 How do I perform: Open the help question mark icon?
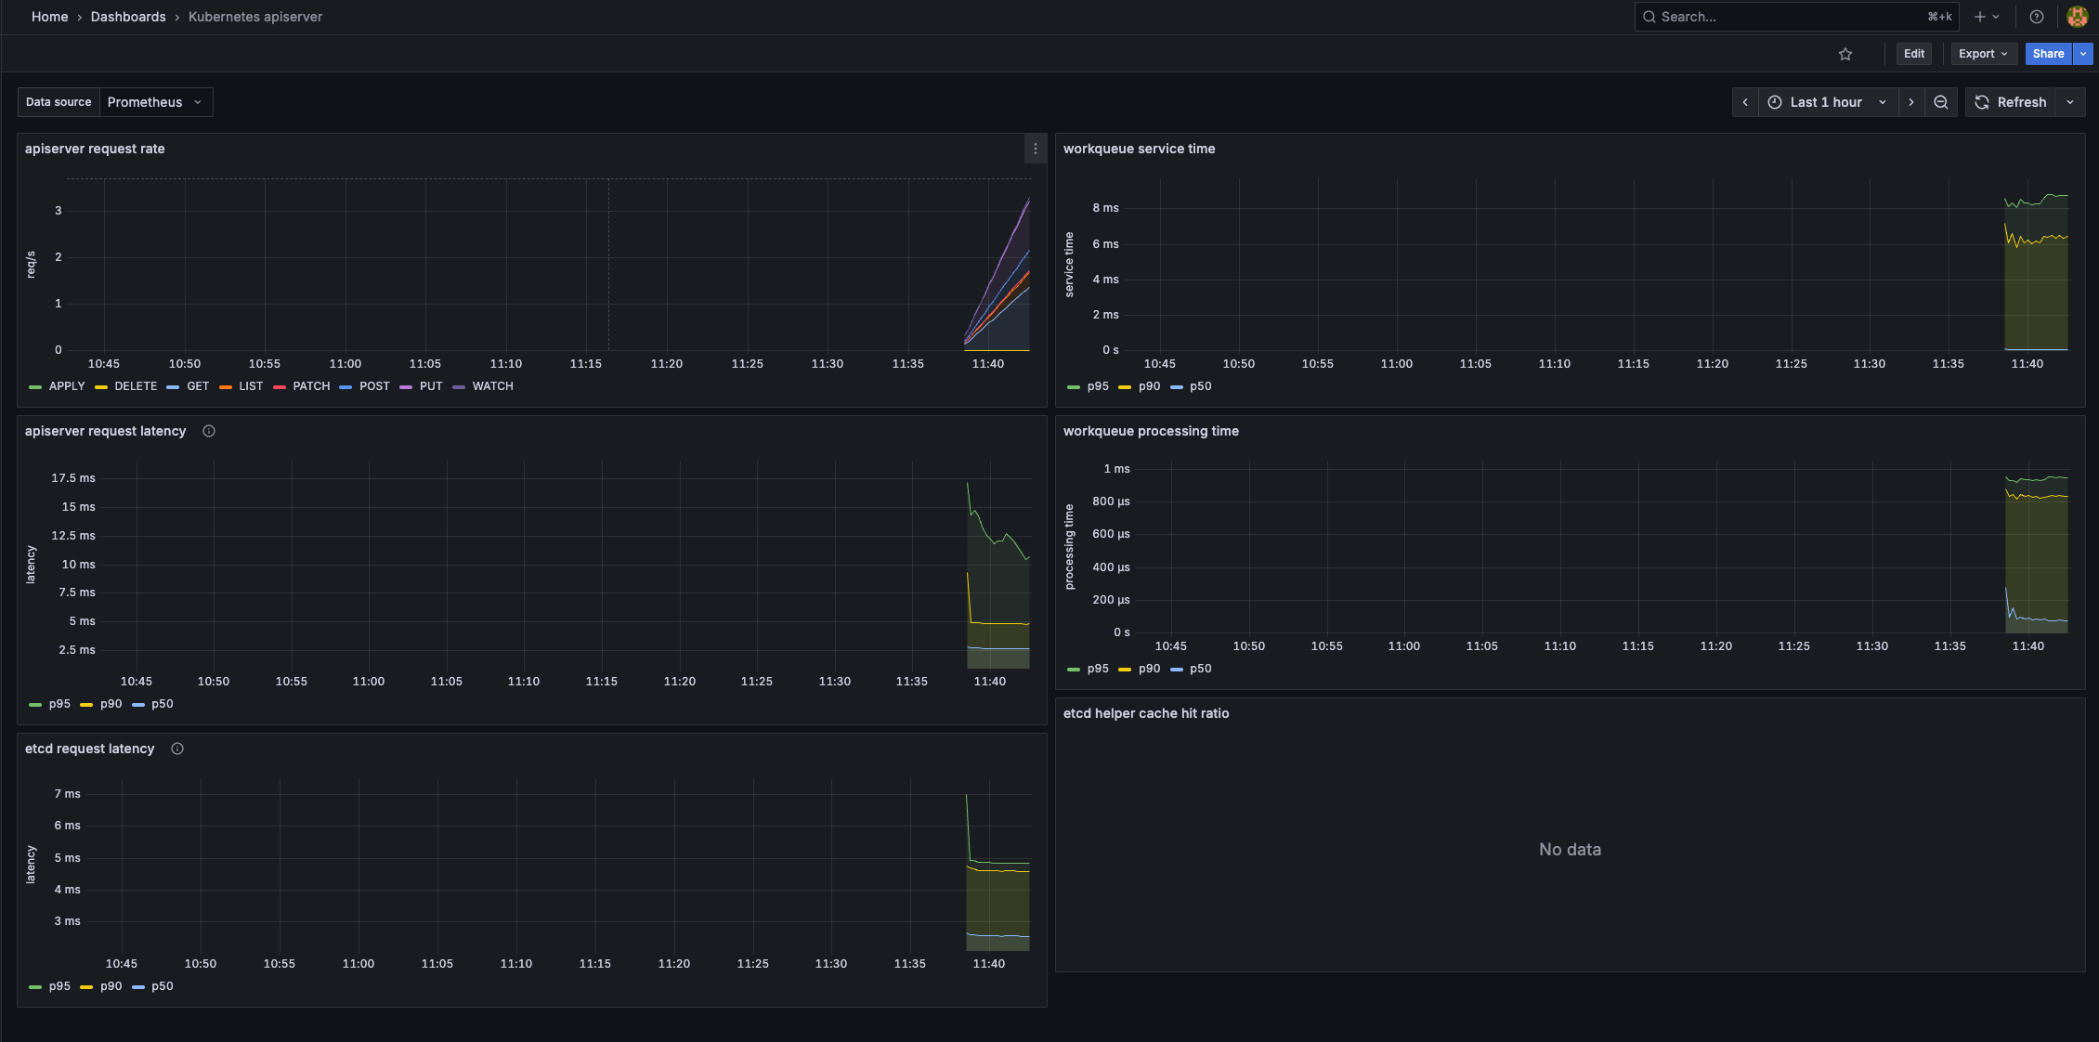[2037, 17]
